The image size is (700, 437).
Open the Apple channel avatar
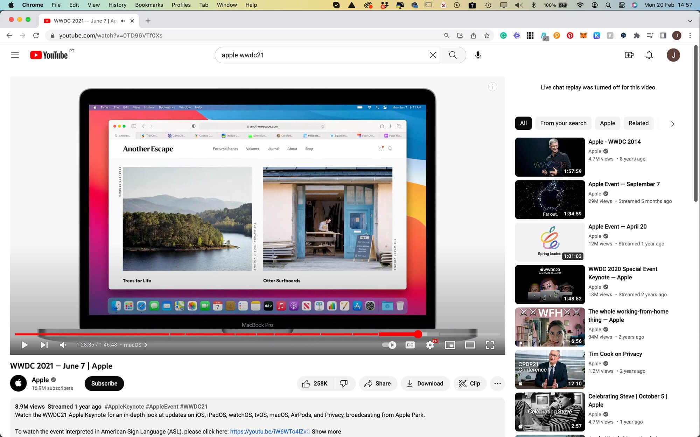(x=19, y=384)
